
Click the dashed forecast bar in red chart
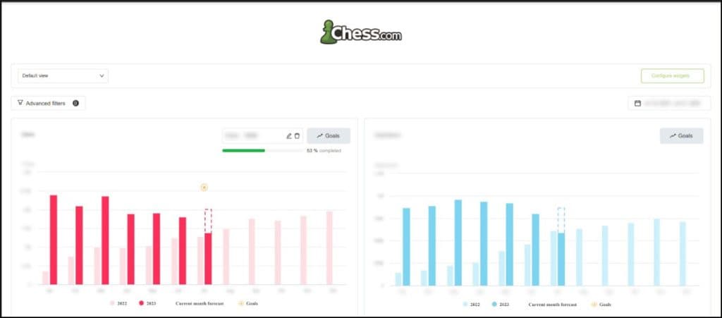(208, 221)
